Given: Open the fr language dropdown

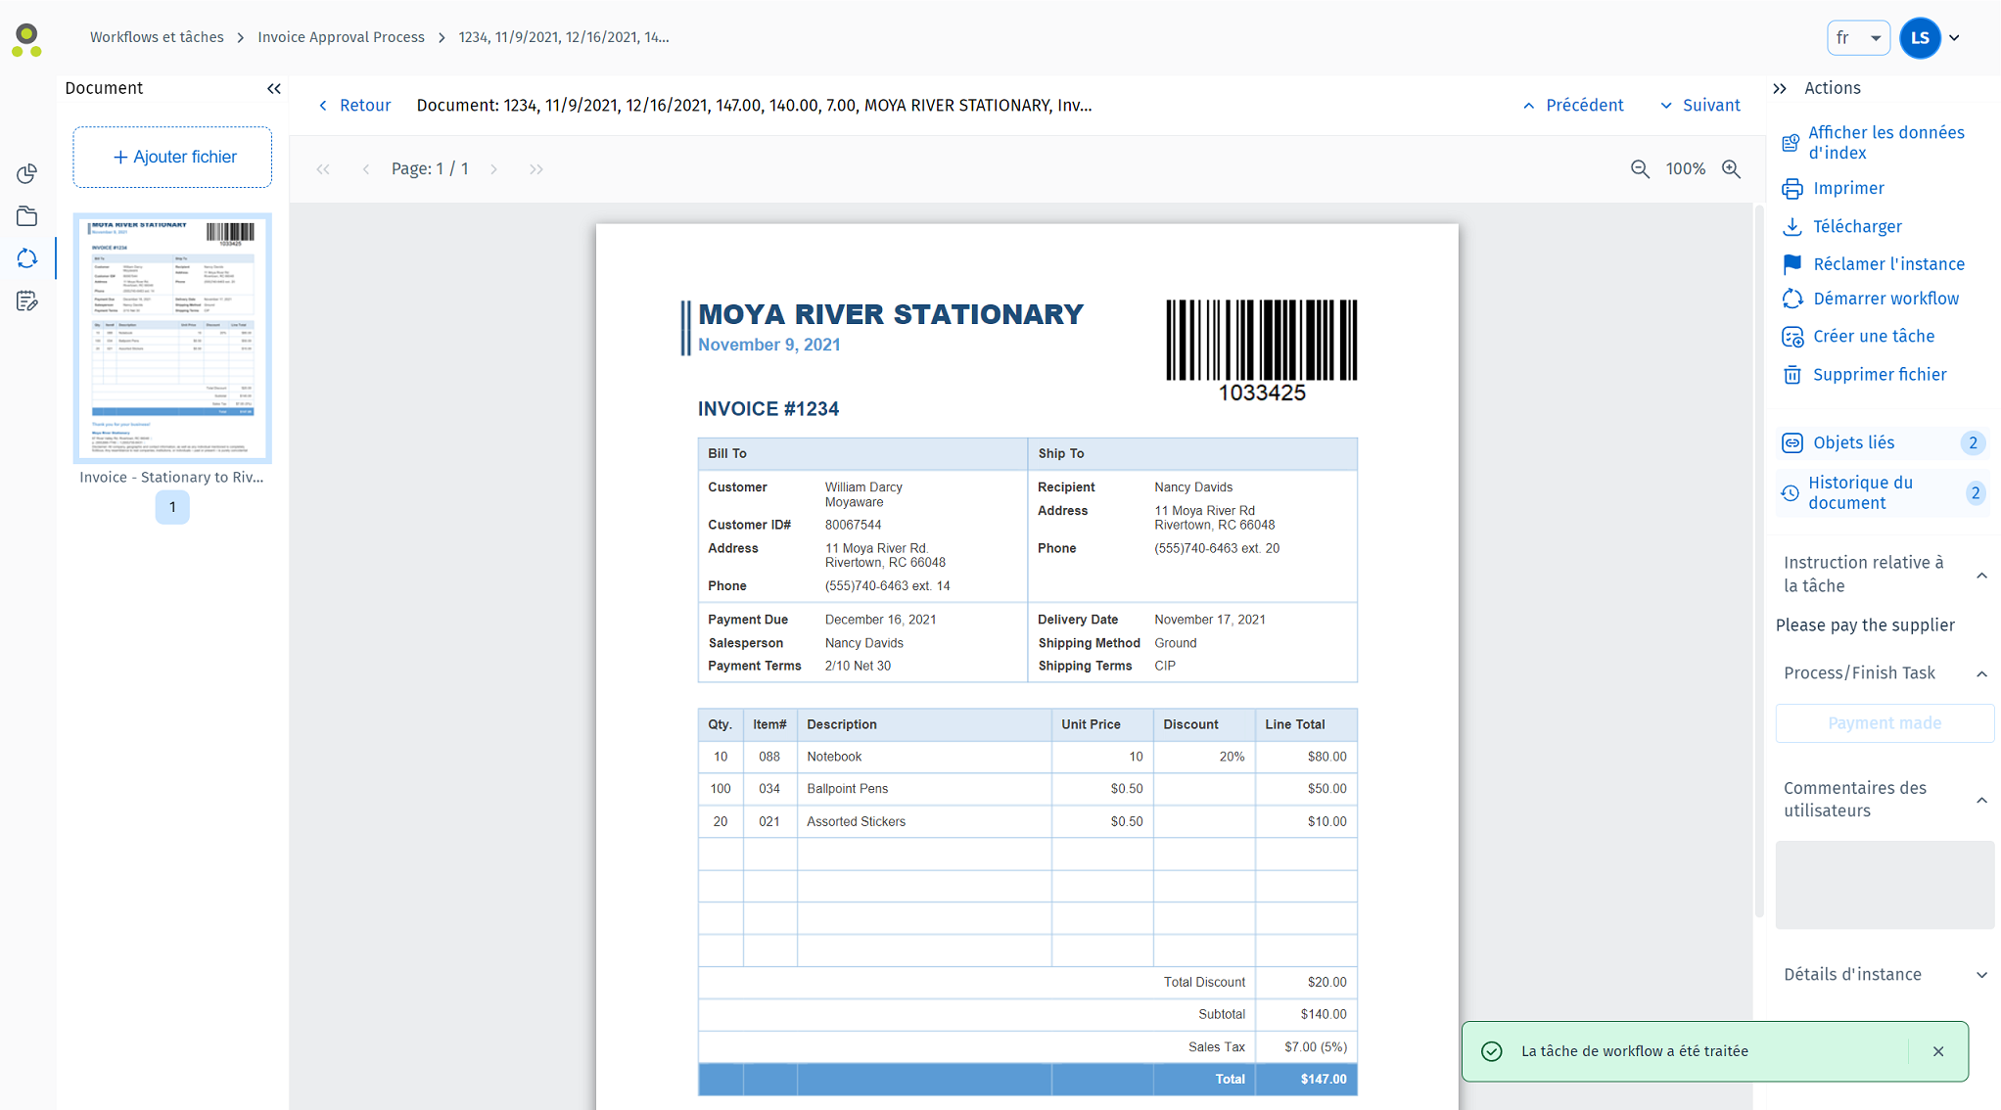Looking at the screenshot, I should pos(1857,38).
